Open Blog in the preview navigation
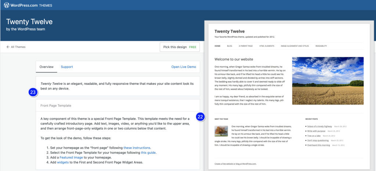 pos(229,46)
